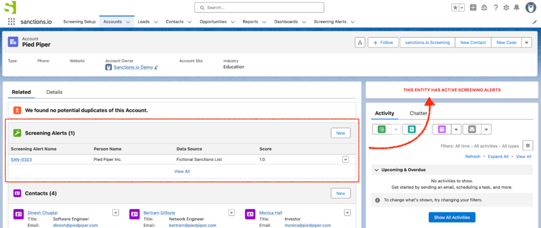Click the Account record icon beside Pied Piper

point(13,42)
